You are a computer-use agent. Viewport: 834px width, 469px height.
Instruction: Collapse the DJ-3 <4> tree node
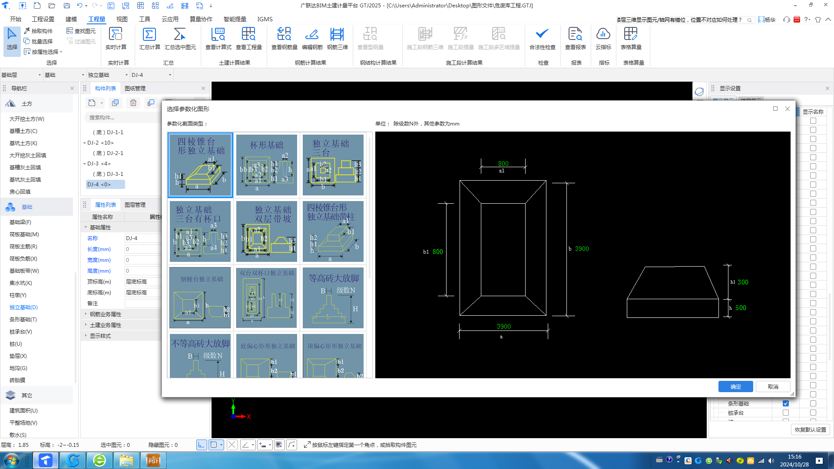pos(84,163)
